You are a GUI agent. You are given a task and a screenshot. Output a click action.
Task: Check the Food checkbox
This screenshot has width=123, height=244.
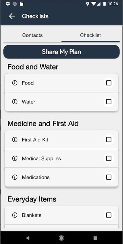pos(109,83)
